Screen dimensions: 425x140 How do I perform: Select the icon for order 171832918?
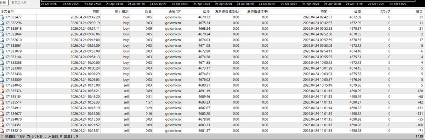tap(2, 29)
